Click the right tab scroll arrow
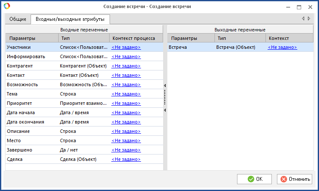 click(x=309, y=19)
